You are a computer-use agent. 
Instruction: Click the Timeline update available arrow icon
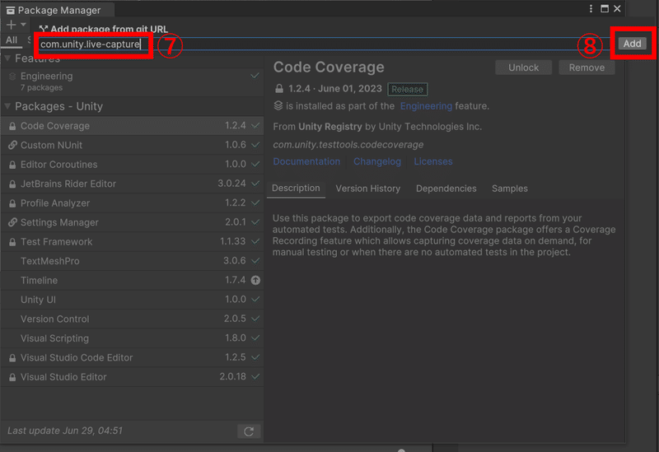coord(255,280)
